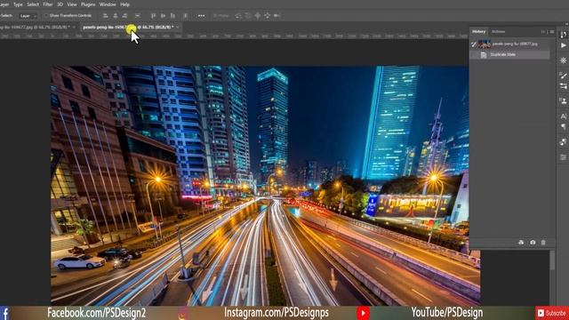Select the fourth 3D mode icon
This screenshot has width=569, height=320.
click(x=267, y=16)
